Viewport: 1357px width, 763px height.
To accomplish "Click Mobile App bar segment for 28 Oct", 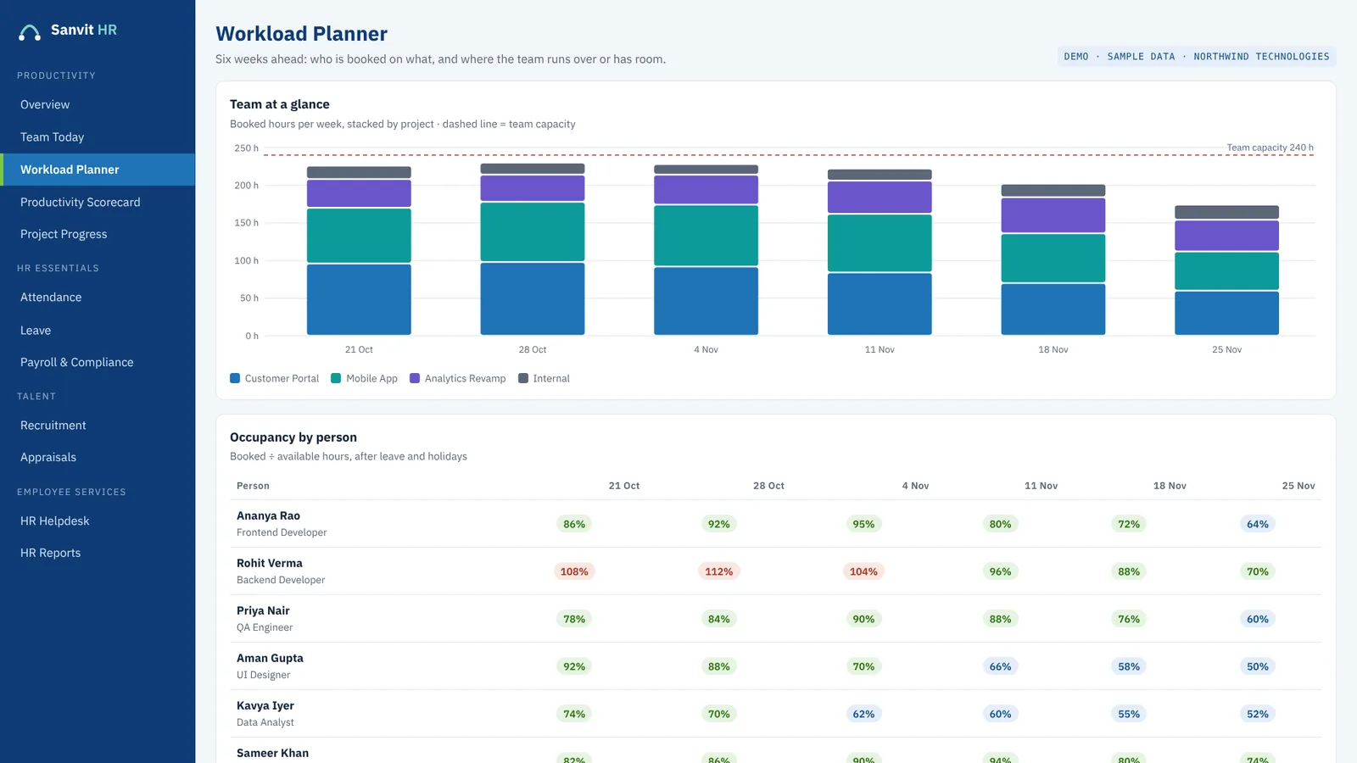I will 533,231.
